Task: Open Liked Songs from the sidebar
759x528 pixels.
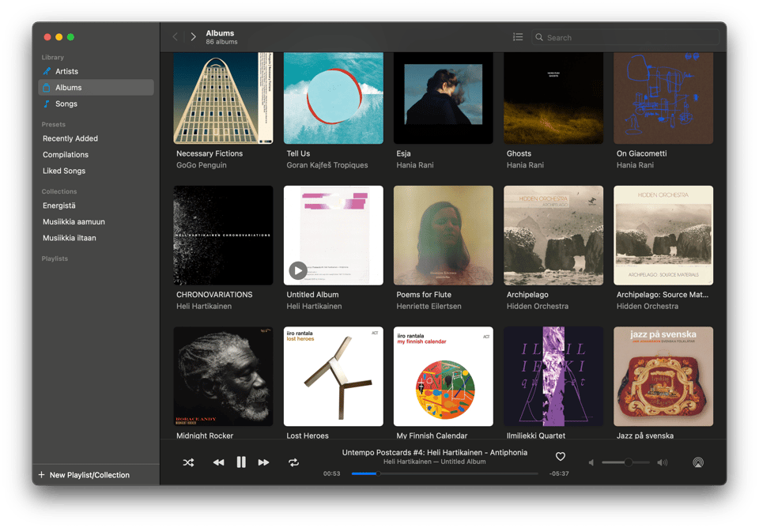Action: point(63,171)
